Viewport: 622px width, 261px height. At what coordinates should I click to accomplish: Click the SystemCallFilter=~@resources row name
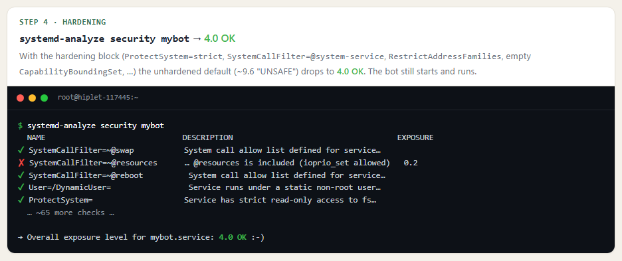[x=93, y=163]
